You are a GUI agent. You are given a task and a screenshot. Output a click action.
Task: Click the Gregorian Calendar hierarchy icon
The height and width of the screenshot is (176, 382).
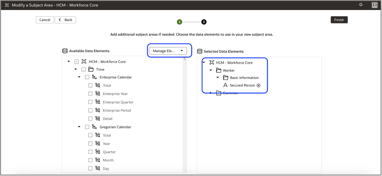(x=94, y=127)
